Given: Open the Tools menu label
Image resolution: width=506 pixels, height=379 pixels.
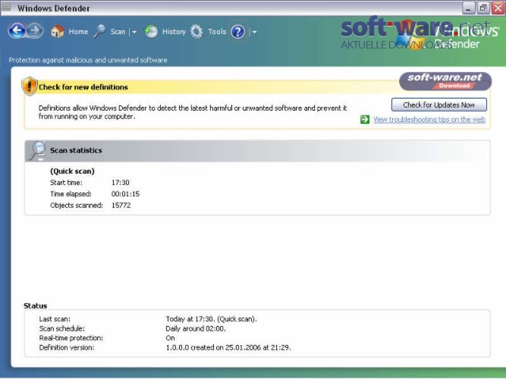Looking at the screenshot, I should 217,32.
